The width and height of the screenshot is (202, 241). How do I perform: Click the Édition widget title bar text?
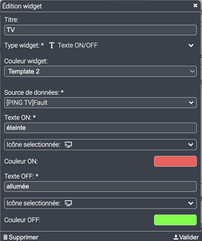22,6
